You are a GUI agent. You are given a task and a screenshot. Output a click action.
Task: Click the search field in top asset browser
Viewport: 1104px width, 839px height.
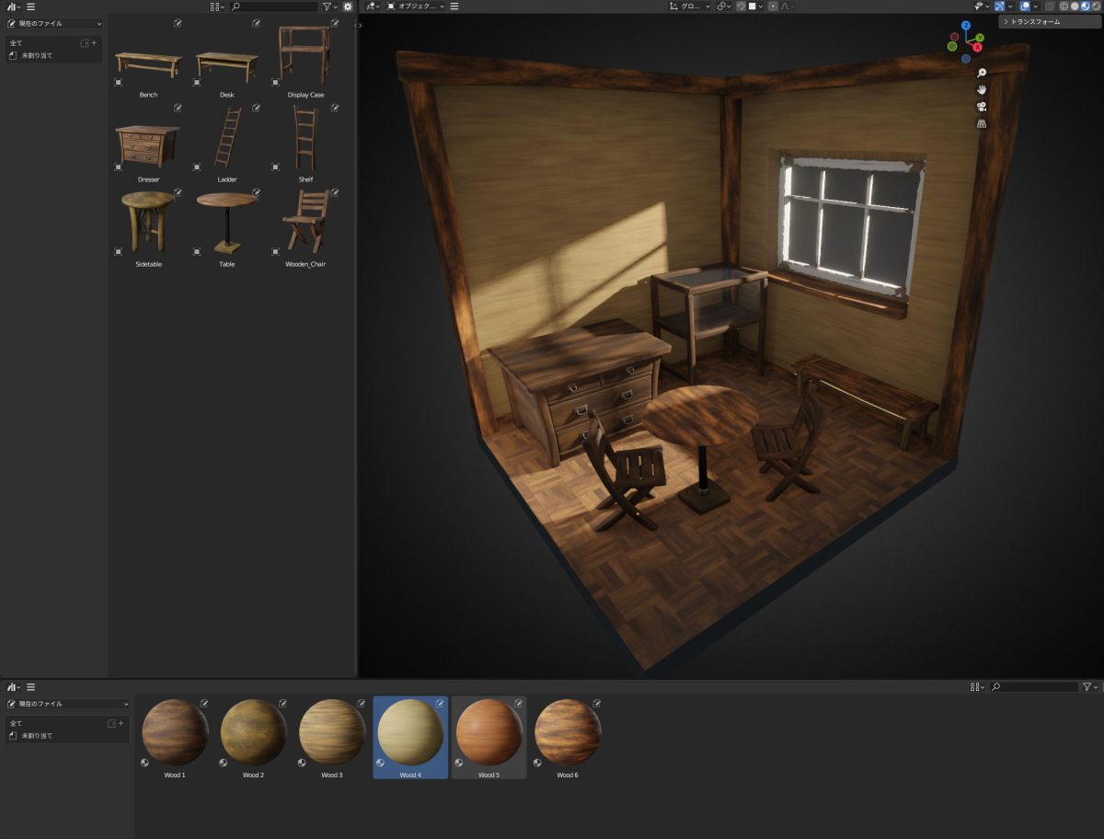274,6
